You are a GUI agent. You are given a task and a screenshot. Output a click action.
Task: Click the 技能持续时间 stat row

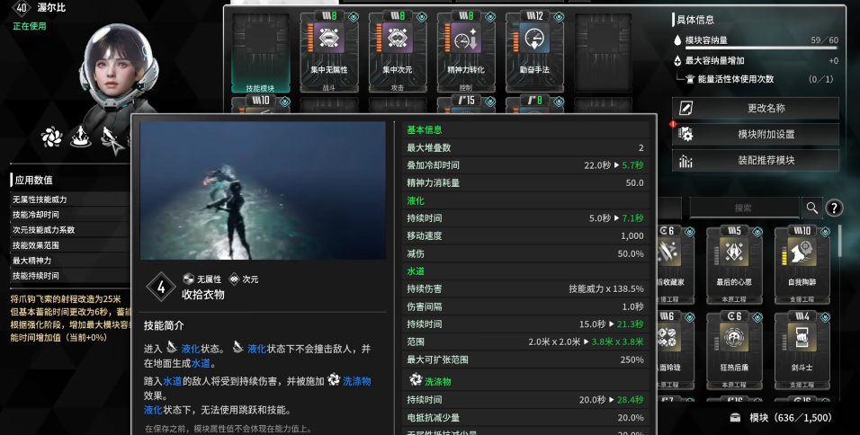69,276
